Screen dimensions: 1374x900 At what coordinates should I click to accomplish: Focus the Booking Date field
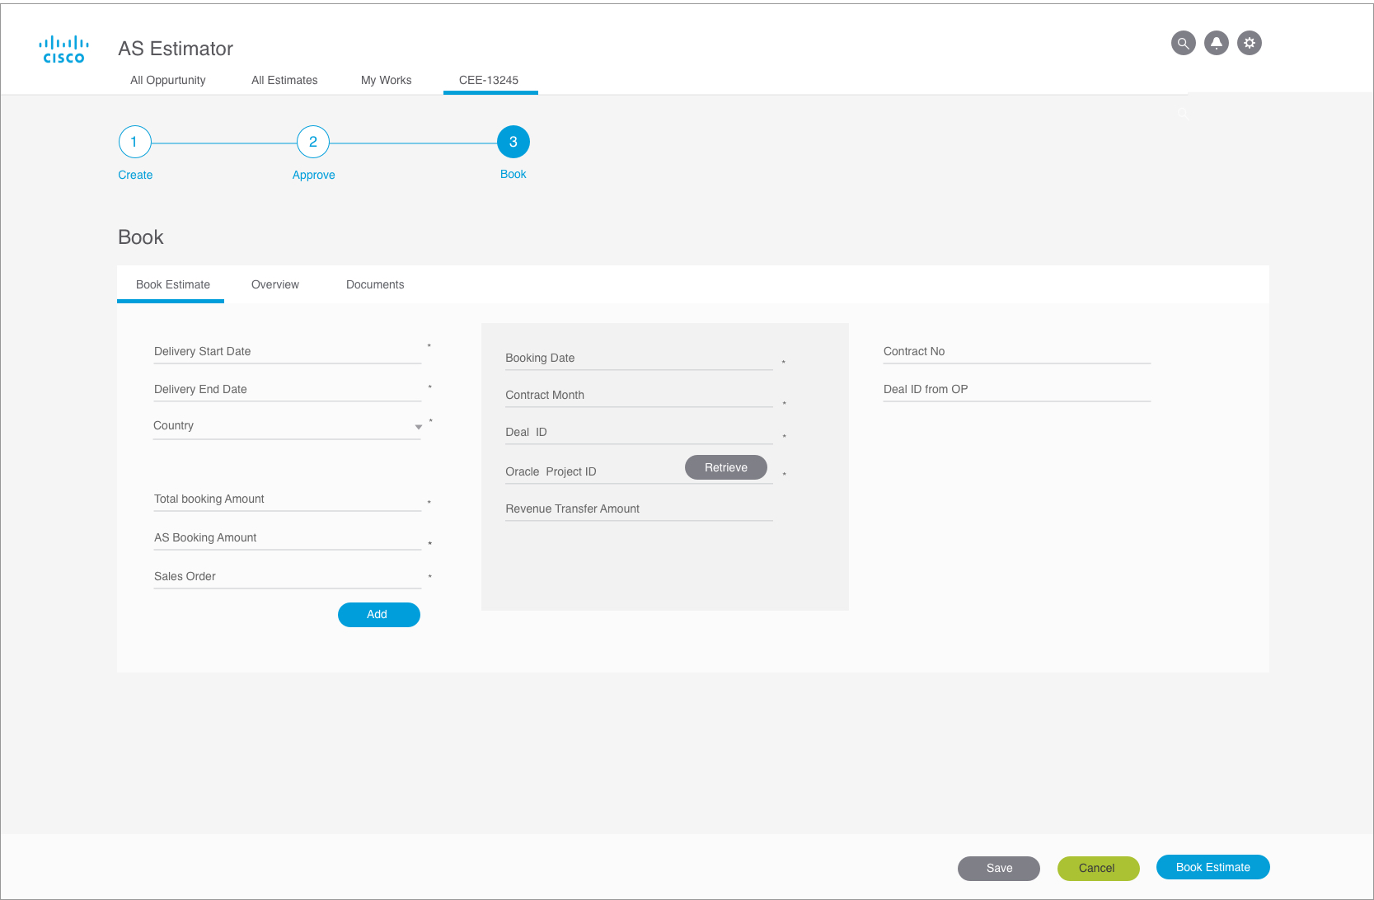[639, 359]
